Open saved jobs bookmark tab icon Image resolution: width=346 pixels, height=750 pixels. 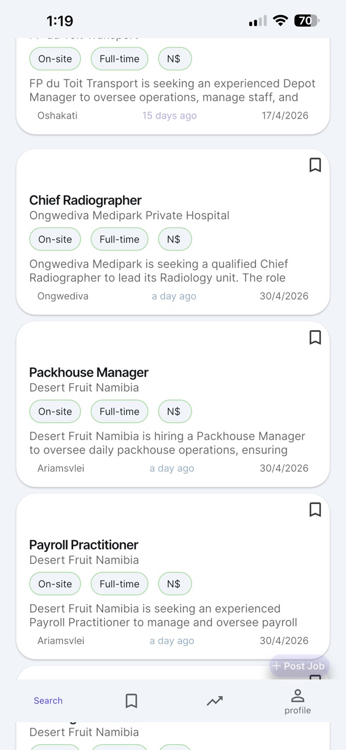[x=131, y=701]
